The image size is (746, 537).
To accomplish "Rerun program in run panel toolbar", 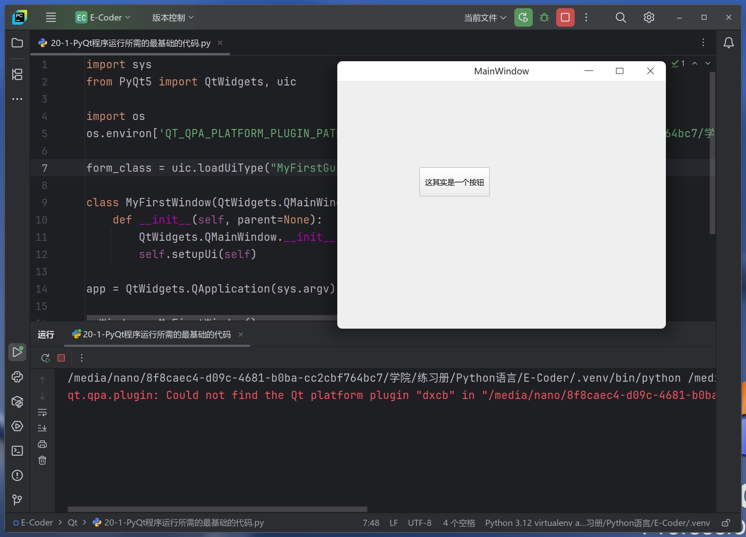I will [x=45, y=358].
